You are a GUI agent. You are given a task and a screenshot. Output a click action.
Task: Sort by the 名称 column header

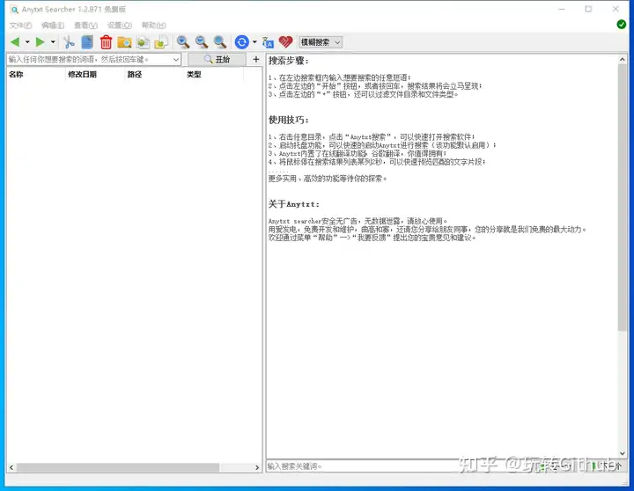click(x=35, y=75)
